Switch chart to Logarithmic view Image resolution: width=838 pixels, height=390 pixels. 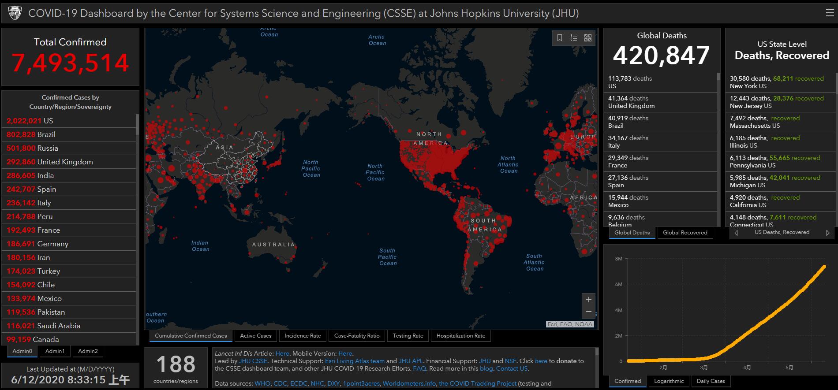coord(669,381)
